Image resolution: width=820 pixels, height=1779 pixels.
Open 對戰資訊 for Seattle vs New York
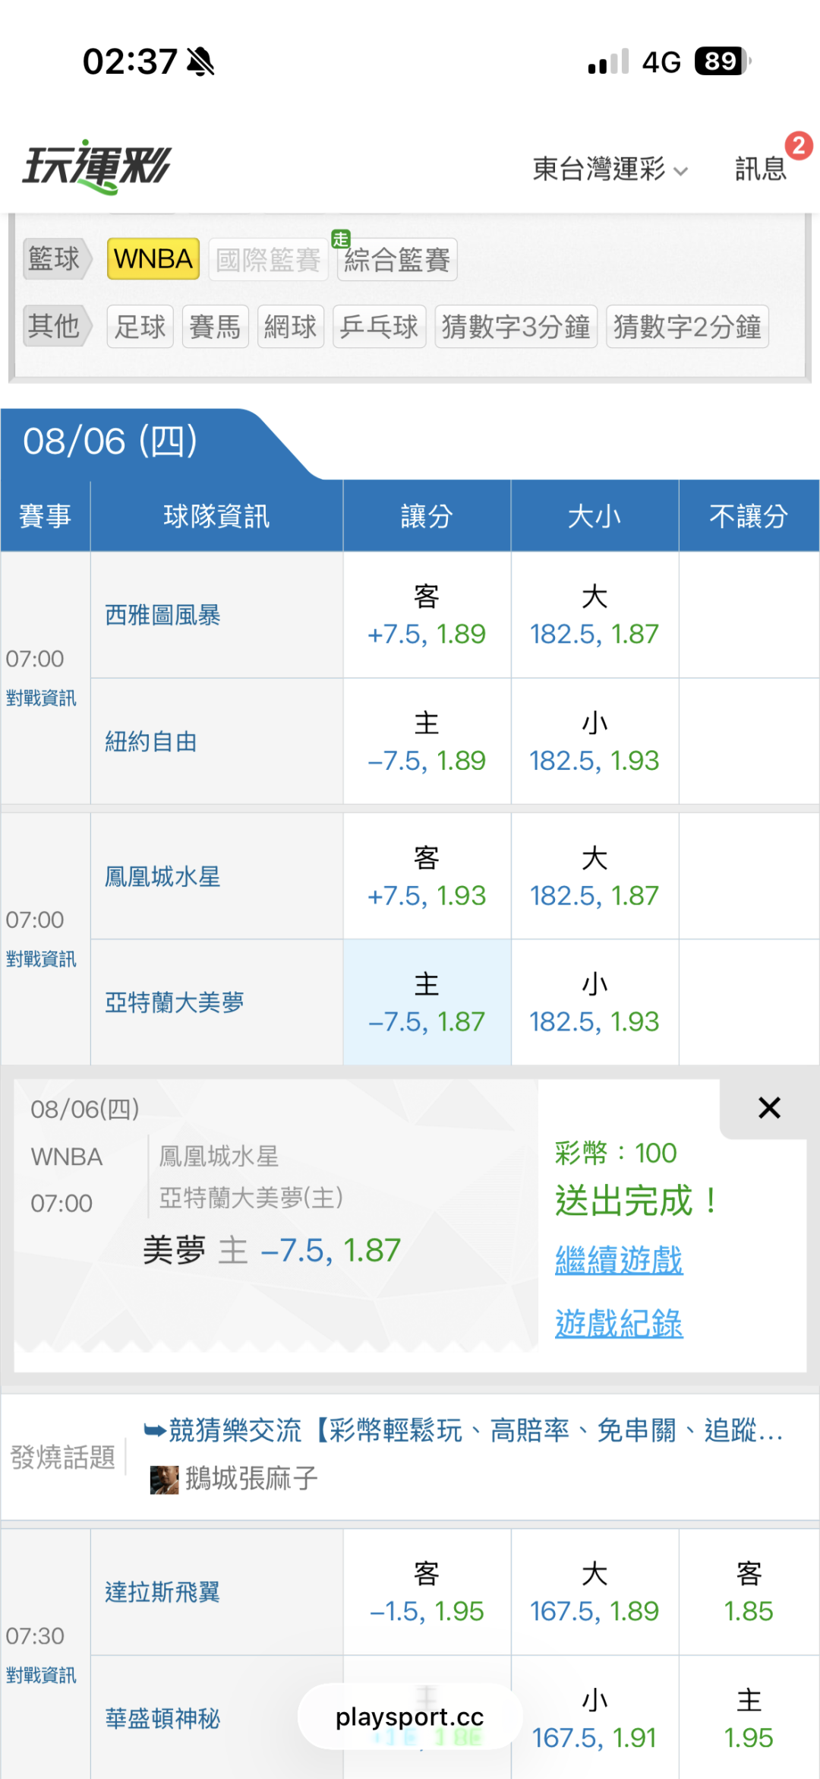(41, 698)
